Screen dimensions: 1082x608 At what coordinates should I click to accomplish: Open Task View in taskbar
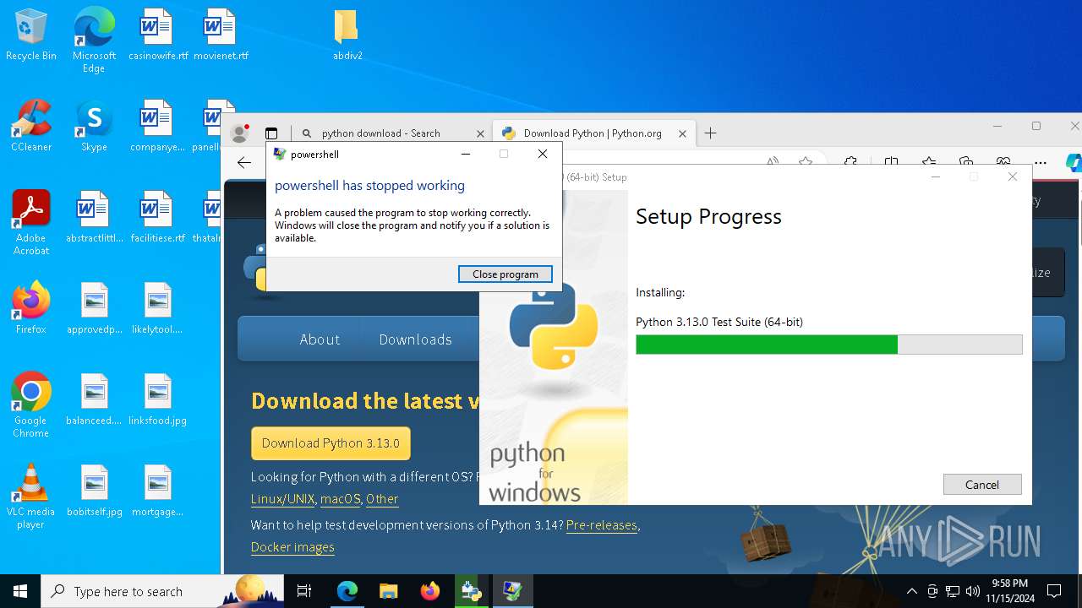coord(304,591)
